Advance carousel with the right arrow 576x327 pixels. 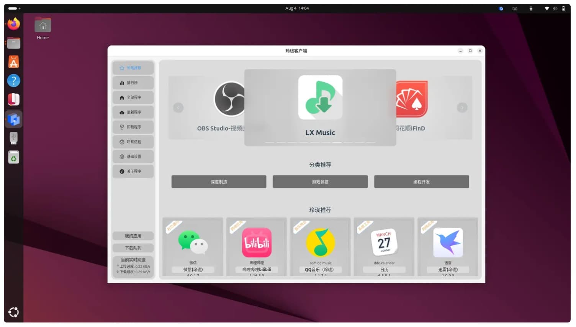pos(462,108)
